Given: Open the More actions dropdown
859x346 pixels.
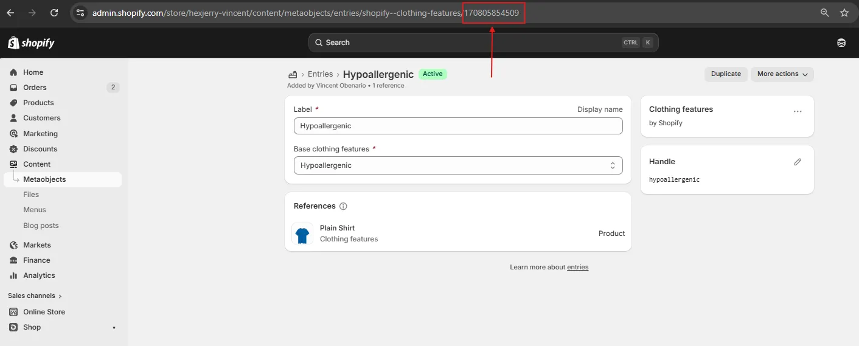Looking at the screenshot, I should (782, 74).
